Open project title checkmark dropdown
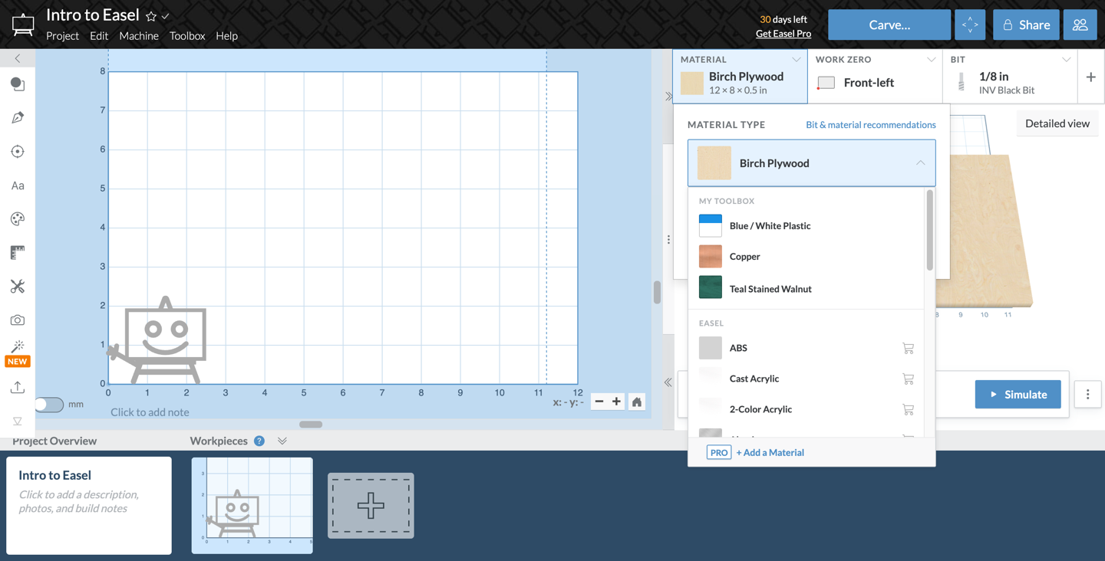This screenshot has width=1105, height=561. click(x=166, y=16)
